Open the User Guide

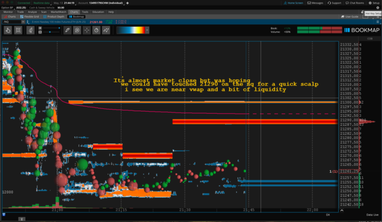coord(350,16)
